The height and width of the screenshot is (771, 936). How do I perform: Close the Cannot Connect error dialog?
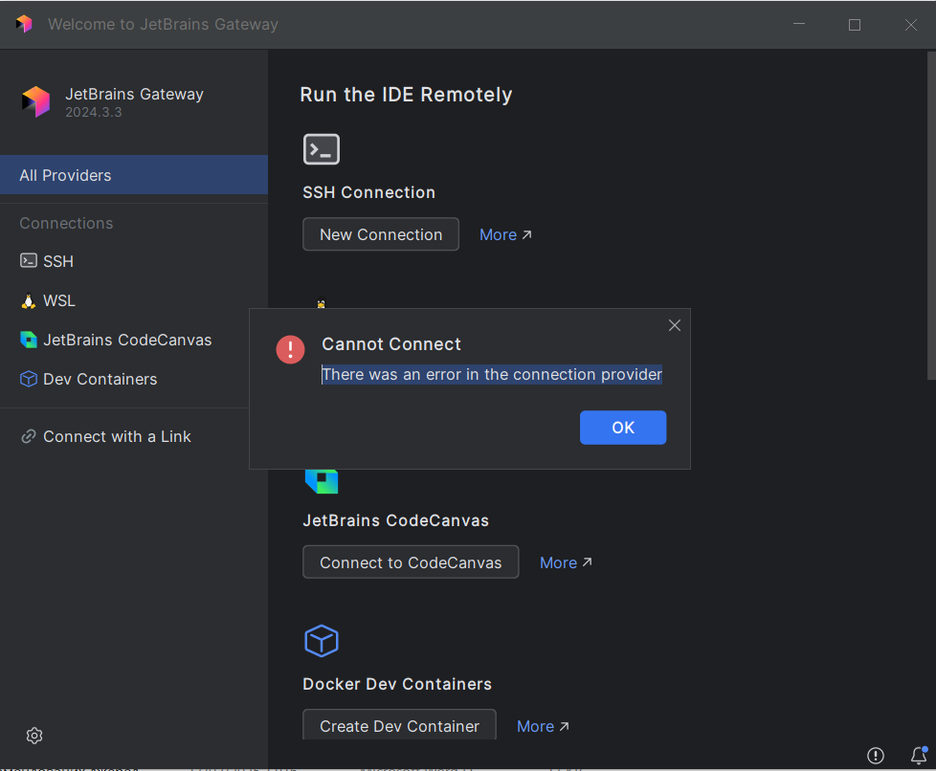(x=675, y=325)
